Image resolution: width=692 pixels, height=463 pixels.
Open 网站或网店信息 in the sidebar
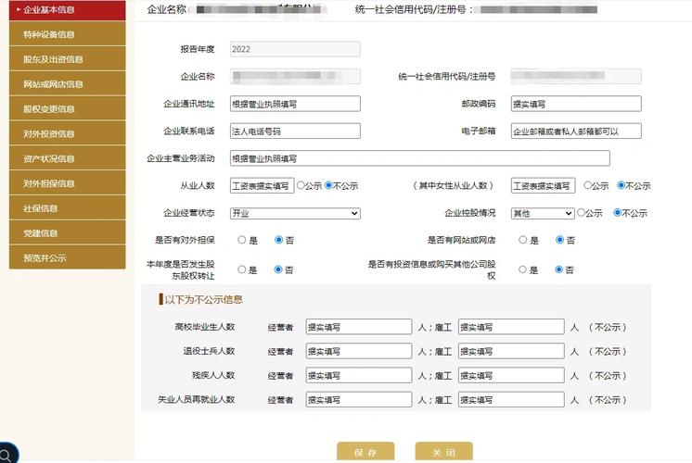pyautogui.click(x=67, y=83)
